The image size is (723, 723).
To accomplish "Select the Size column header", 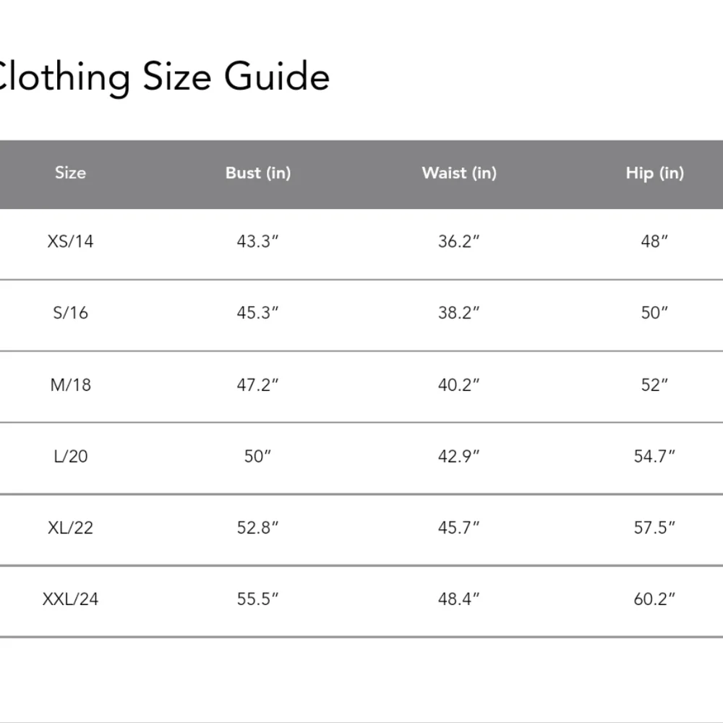I will (x=70, y=173).
